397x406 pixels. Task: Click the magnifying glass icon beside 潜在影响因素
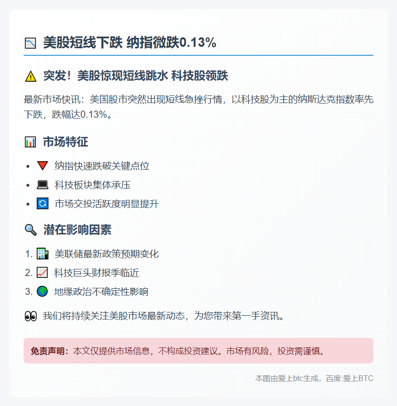[30, 230]
